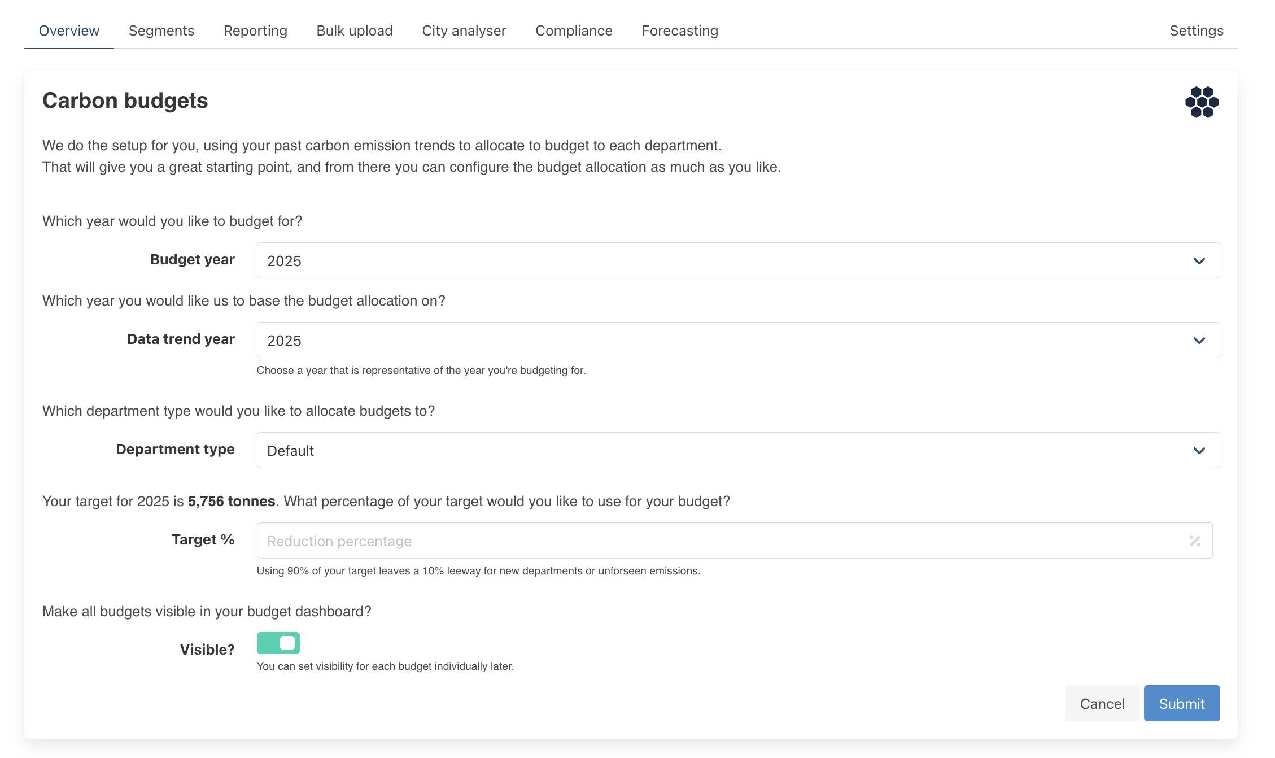The width and height of the screenshot is (1275, 758).
Task: Switch to the Segments tab
Action: [x=161, y=31]
